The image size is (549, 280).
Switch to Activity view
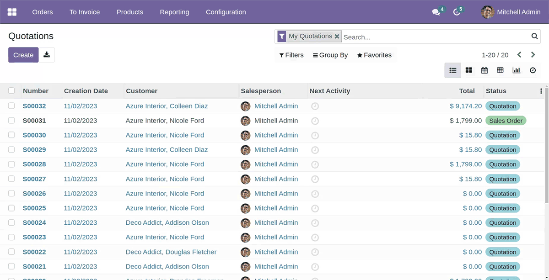[x=533, y=70]
